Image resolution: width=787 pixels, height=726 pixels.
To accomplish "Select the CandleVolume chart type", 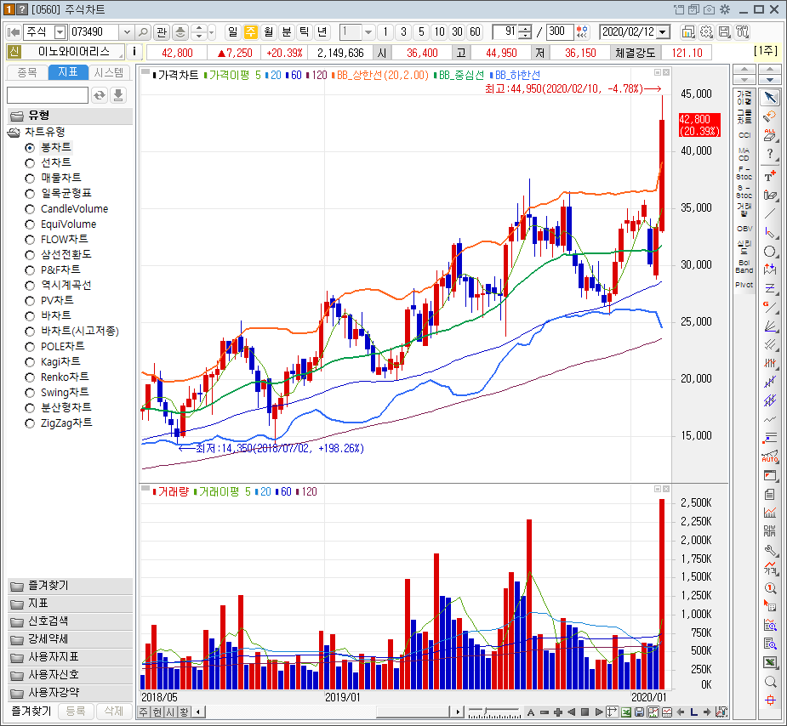I will pyautogui.click(x=30, y=209).
